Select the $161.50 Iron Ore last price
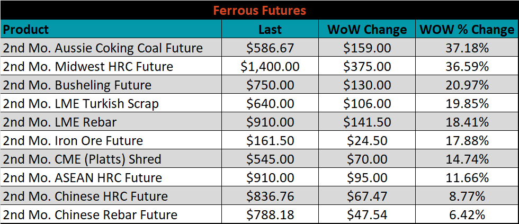Viewport: 519px width, 224px height. click(271, 140)
